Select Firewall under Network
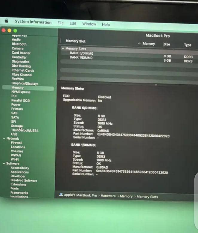 [16, 143]
